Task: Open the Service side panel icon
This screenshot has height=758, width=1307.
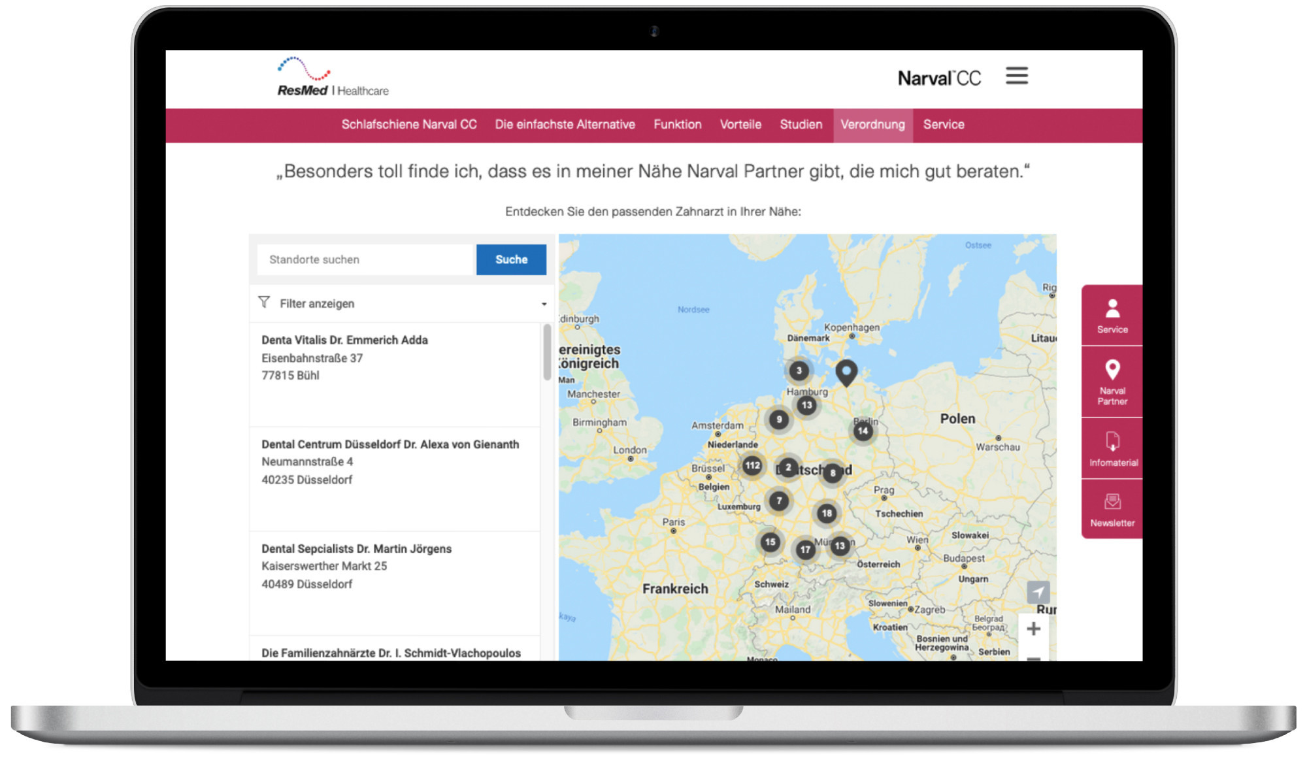Action: point(1112,316)
